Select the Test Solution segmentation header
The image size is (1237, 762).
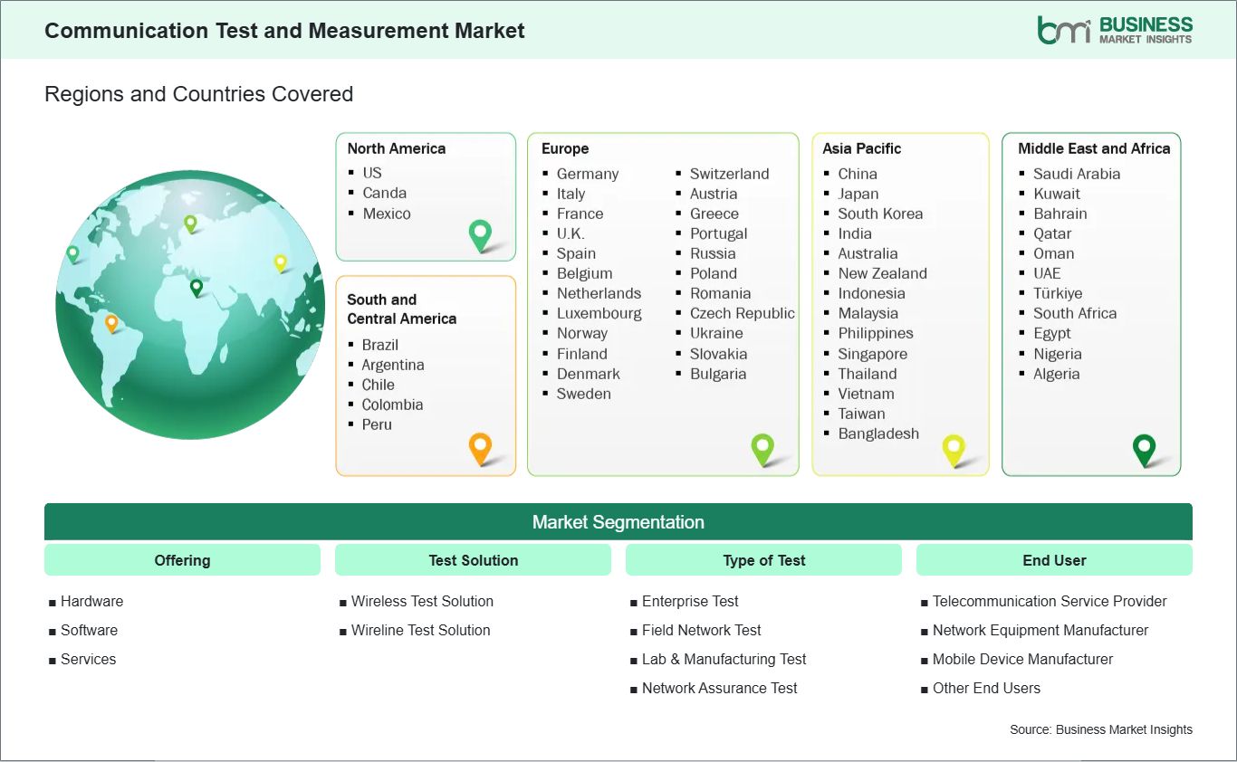(474, 560)
